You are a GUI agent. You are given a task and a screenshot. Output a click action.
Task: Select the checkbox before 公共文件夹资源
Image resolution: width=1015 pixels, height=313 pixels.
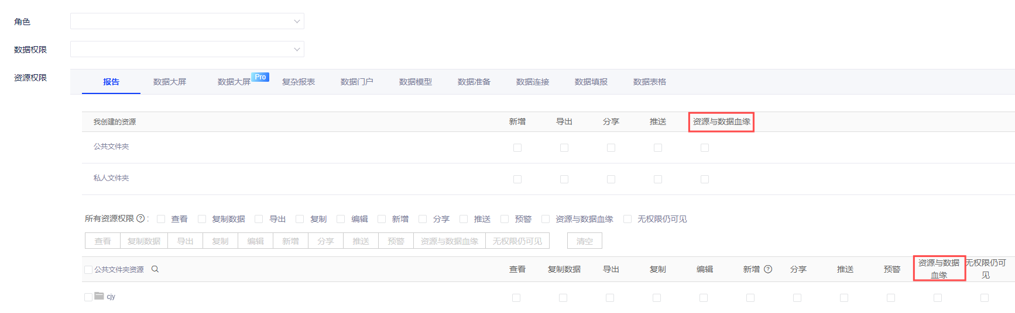click(88, 270)
